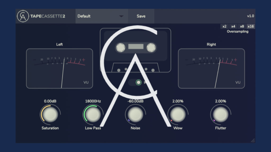Click the TAPECASSETTE2 title text

(x=48, y=16)
